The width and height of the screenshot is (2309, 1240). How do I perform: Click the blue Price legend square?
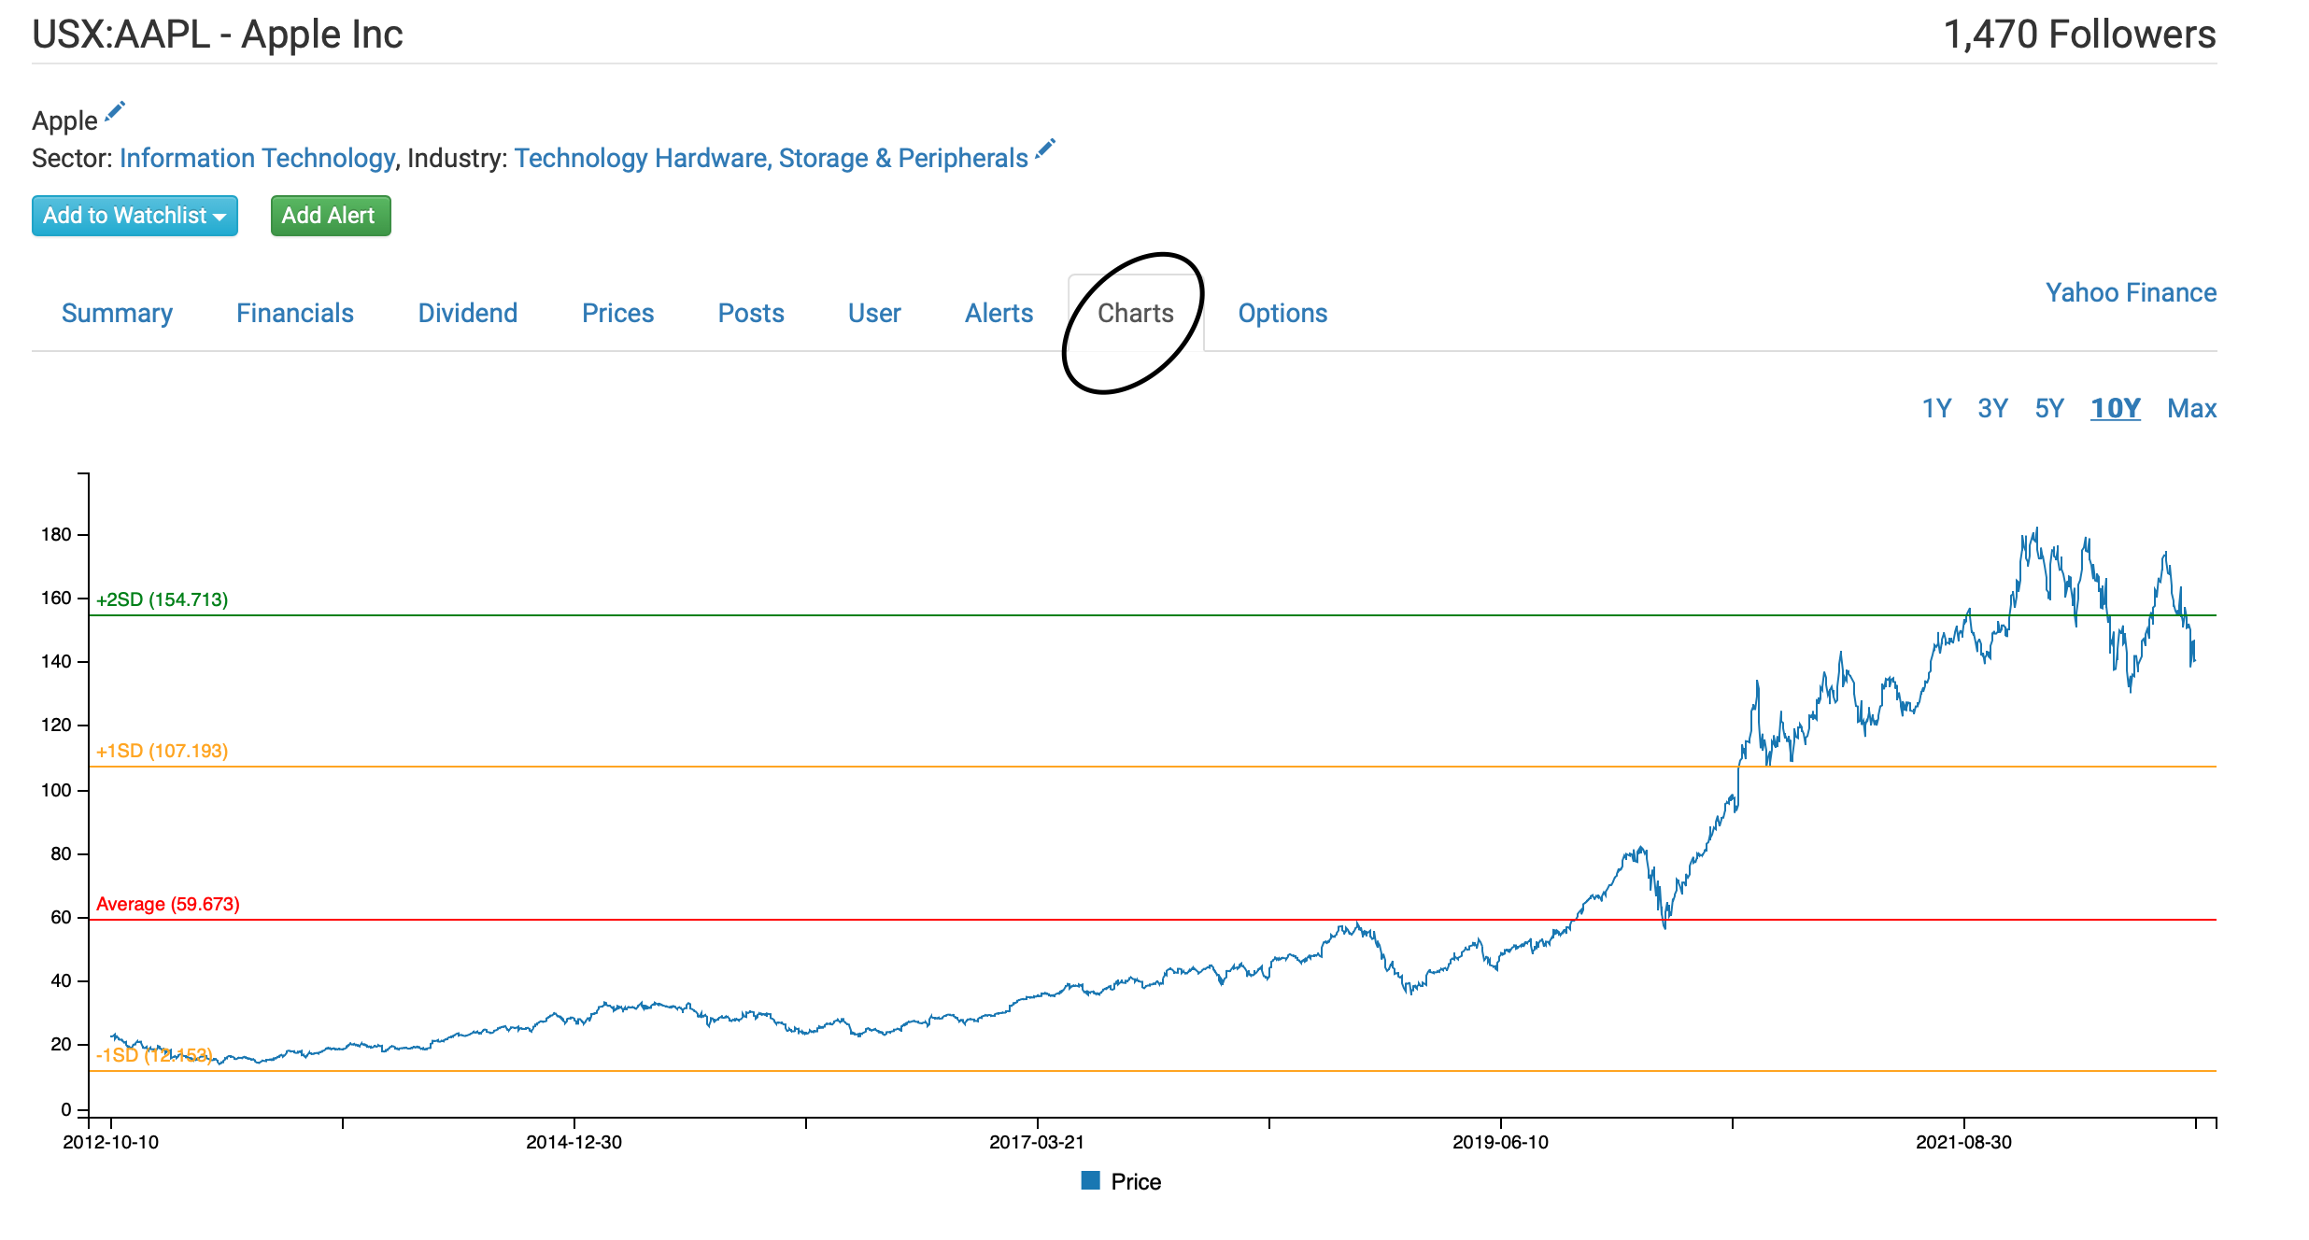(1090, 1180)
